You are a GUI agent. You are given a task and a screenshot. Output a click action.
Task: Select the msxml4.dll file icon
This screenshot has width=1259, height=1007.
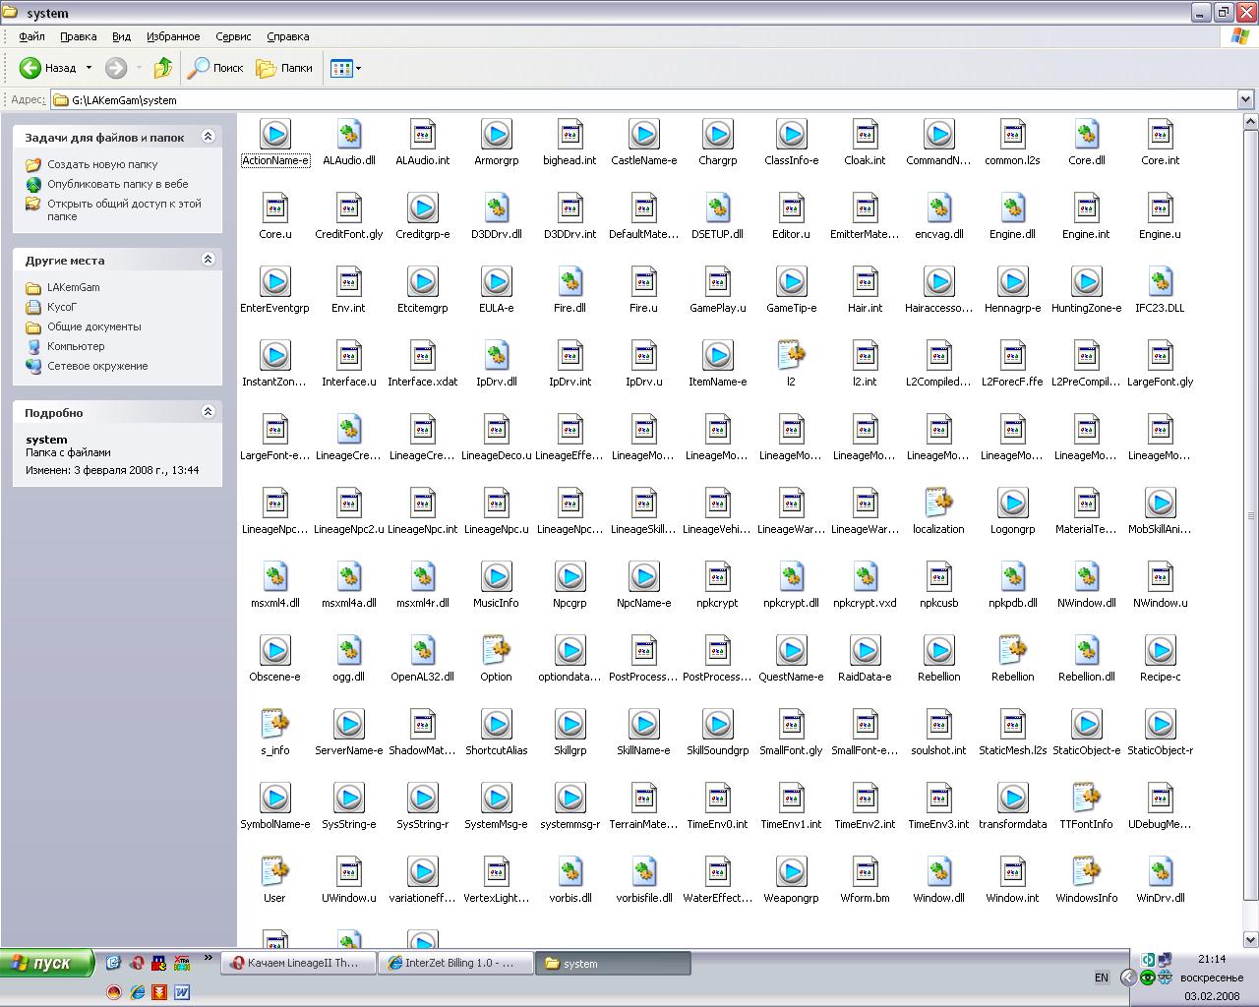click(x=275, y=576)
